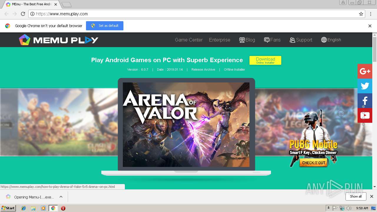
Task: Open media player taskbar icon
Action: pos(43,208)
